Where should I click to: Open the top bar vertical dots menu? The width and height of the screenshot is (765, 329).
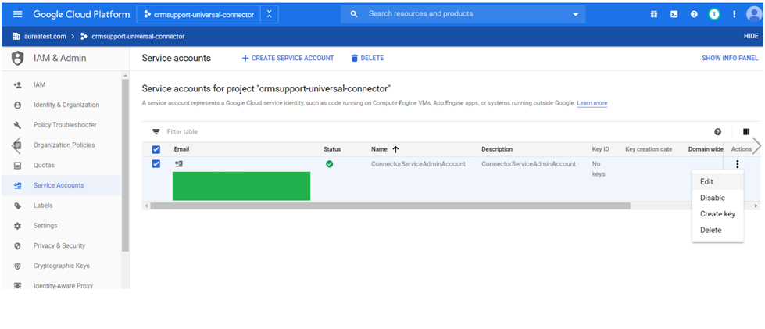click(734, 14)
